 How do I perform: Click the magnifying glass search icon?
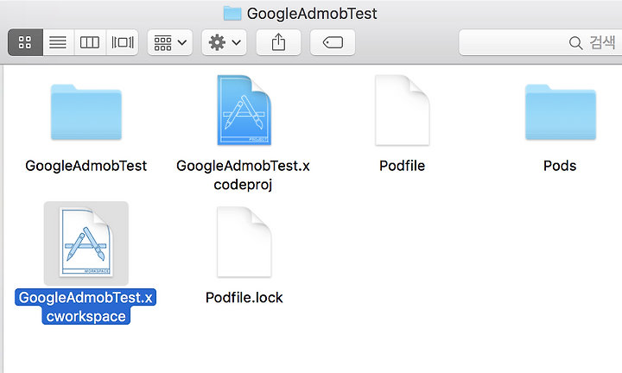(575, 43)
